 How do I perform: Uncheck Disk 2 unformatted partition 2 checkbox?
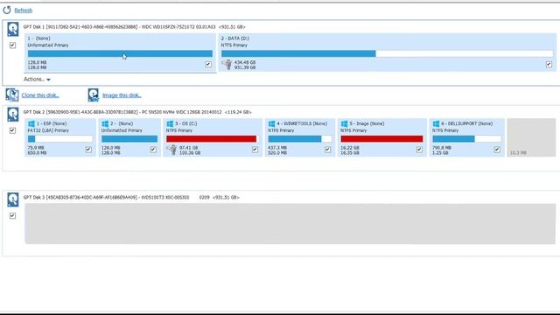point(153,150)
